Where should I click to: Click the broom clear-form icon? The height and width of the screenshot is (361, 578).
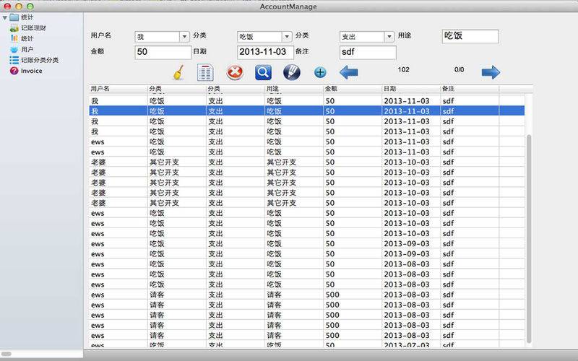177,72
